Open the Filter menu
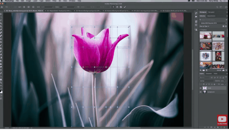 (x=54, y=1)
